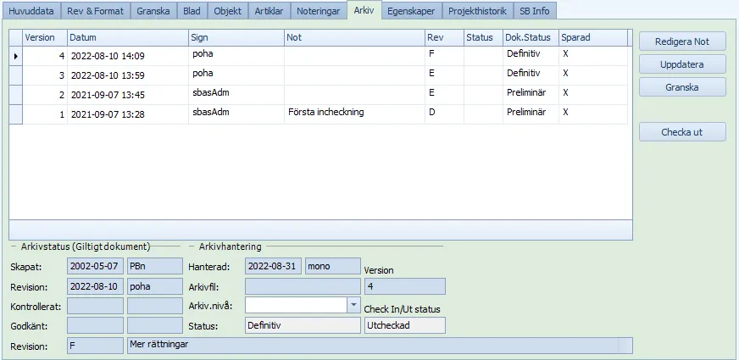Click the Rev column header

tap(444, 38)
